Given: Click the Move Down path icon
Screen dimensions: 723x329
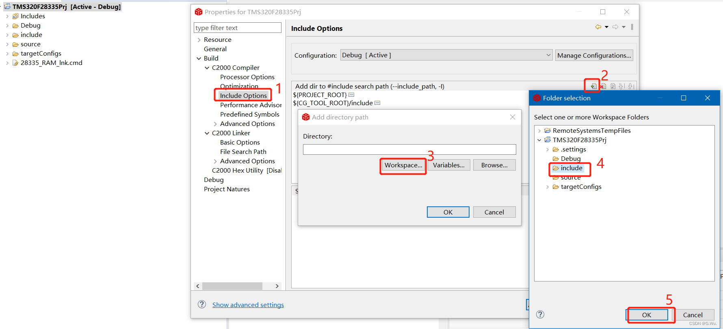Looking at the screenshot, I should 630,86.
